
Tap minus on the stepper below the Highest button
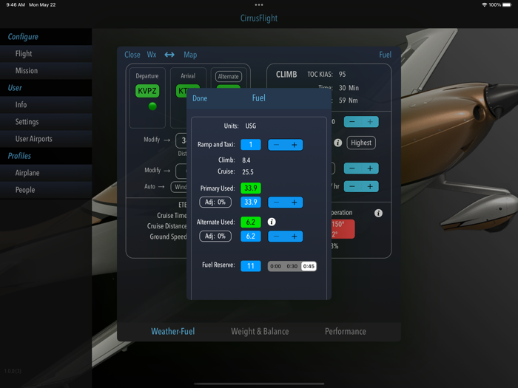[x=352, y=169]
